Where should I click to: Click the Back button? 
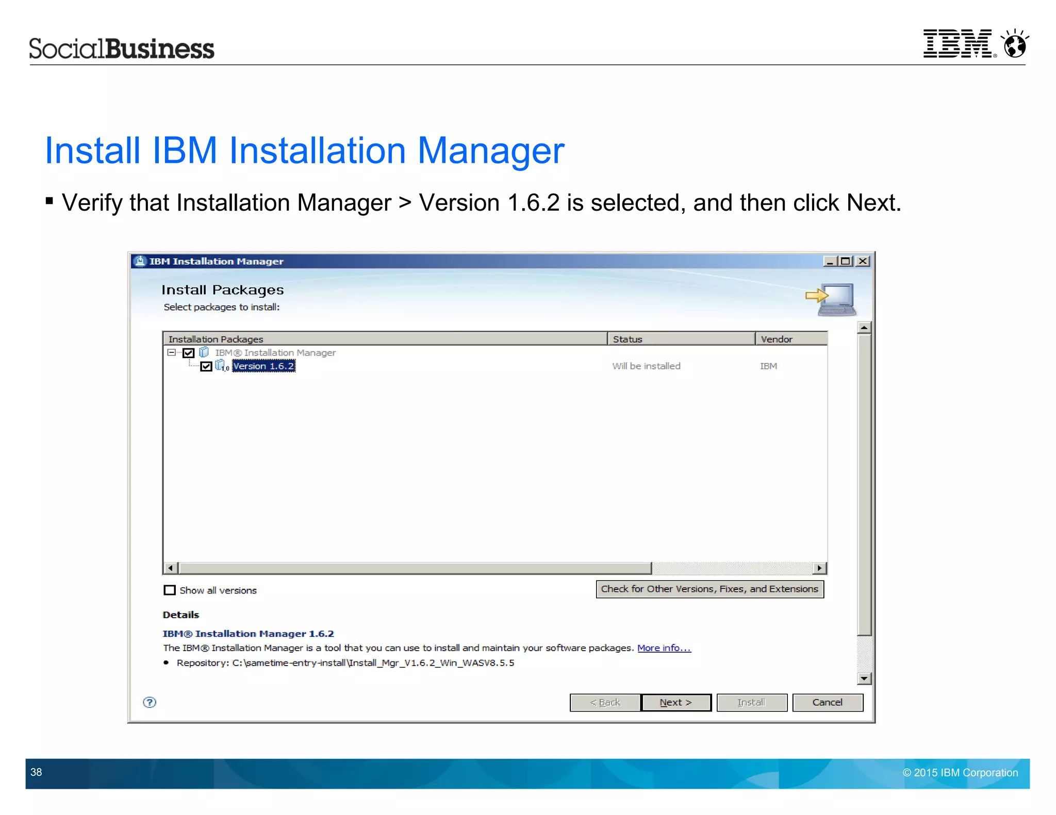point(605,702)
